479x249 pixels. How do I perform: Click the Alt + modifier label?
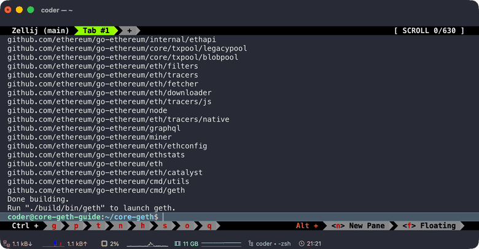(306, 226)
